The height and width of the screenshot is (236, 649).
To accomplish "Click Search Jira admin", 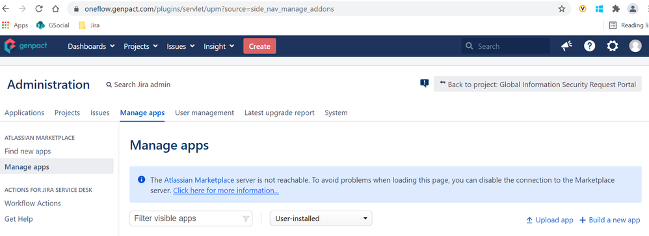I will coord(139,85).
